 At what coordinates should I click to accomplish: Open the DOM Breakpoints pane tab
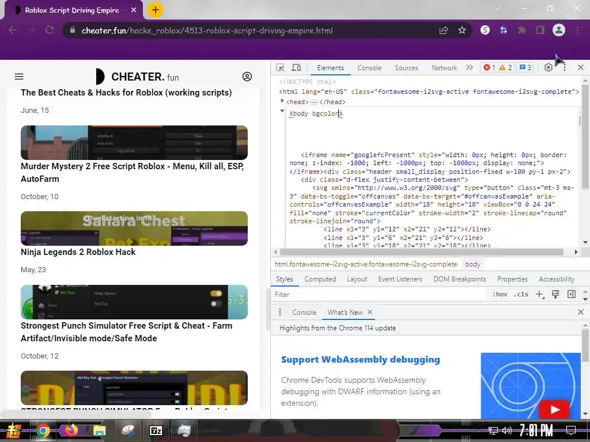coord(460,279)
